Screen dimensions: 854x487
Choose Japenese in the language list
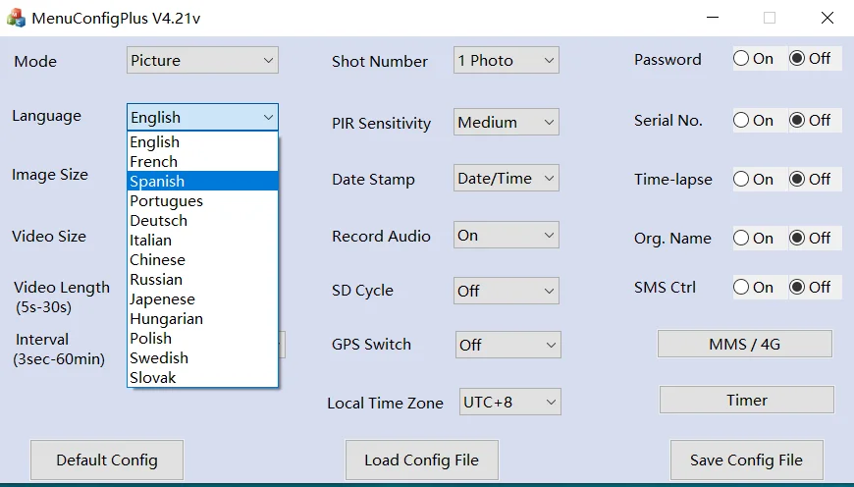point(162,299)
